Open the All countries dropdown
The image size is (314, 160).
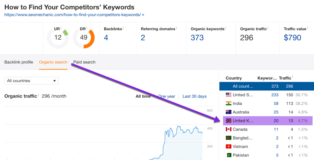point(31,81)
